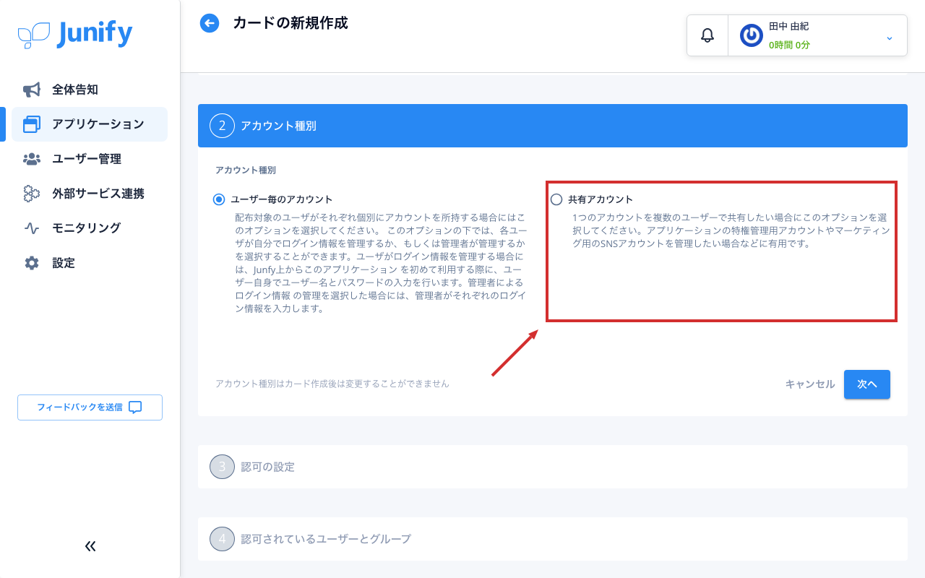Go to 外部サービス連携 in the sidebar
This screenshot has width=925, height=578.
point(90,194)
